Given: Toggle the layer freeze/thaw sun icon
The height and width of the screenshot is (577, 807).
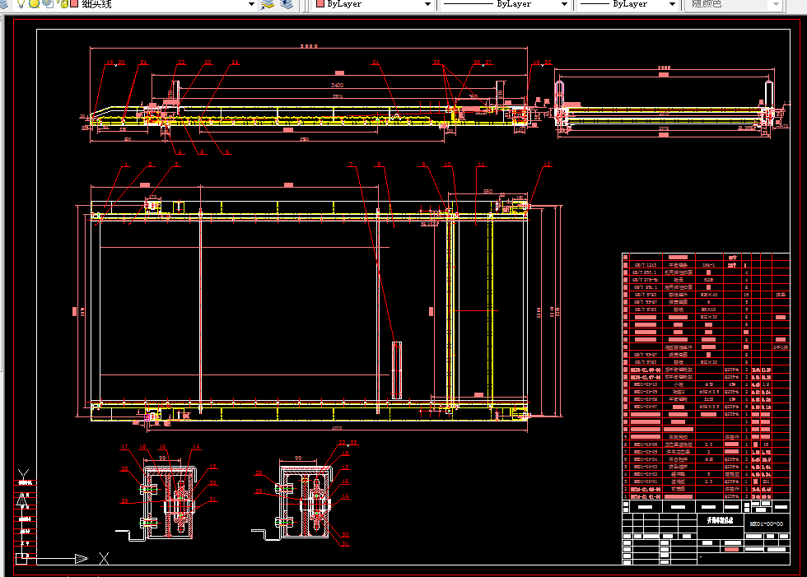Looking at the screenshot, I should point(34,3).
